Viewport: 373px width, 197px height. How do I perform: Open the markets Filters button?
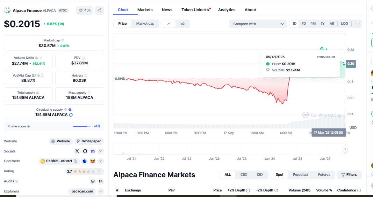pyautogui.click(x=349, y=175)
